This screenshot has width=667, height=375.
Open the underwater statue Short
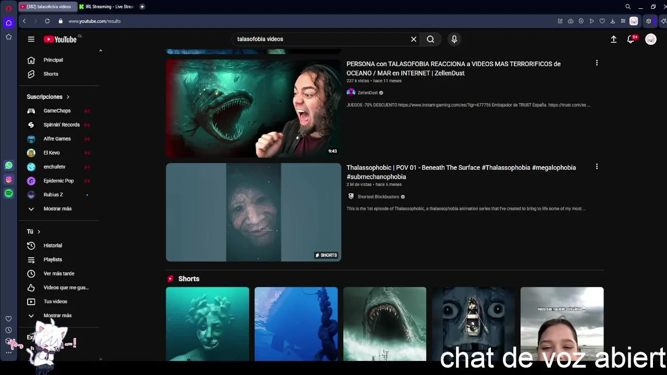pos(207,324)
